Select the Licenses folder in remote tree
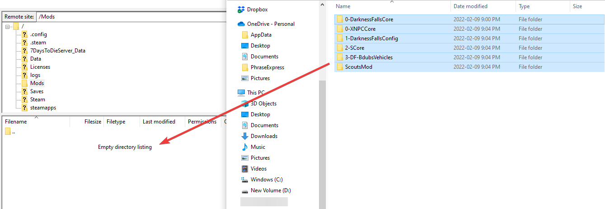The width and height of the screenshot is (605, 209). [x=40, y=67]
